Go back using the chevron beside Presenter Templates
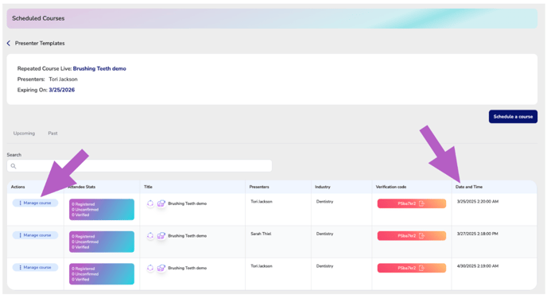 9,43
